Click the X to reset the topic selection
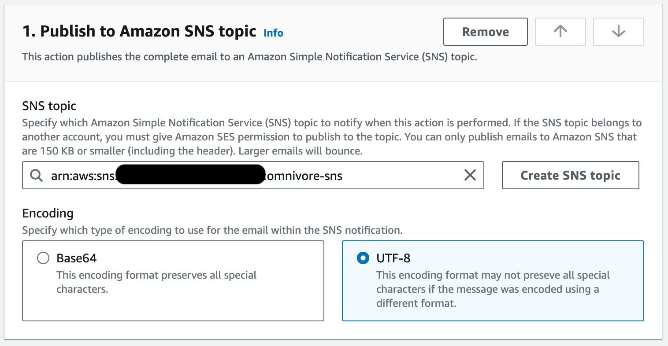The image size is (668, 346). (x=470, y=175)
